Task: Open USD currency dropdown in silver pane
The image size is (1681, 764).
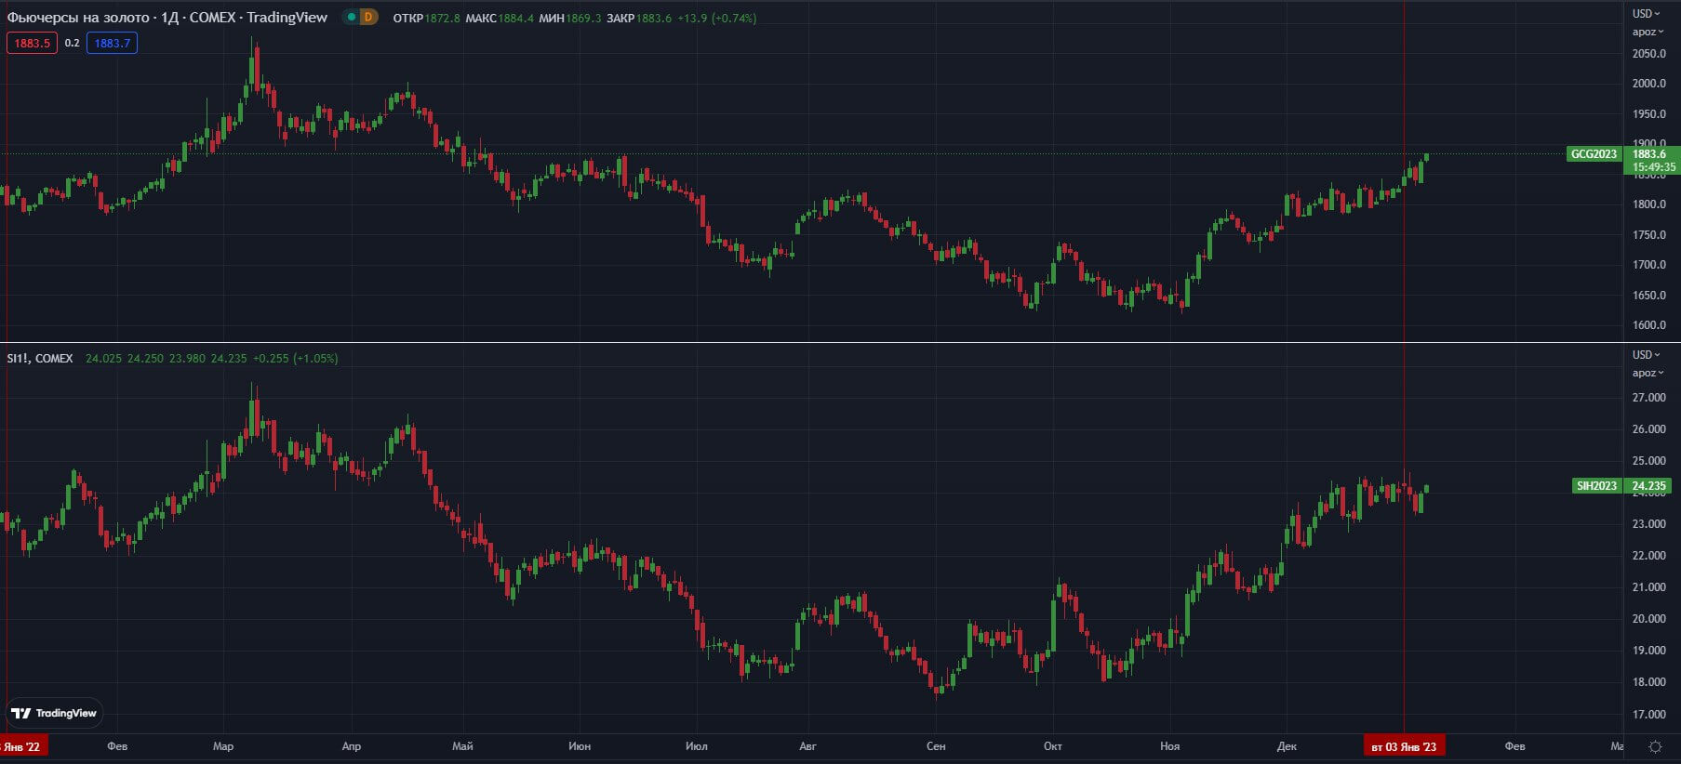Action: coord(1646,355)
